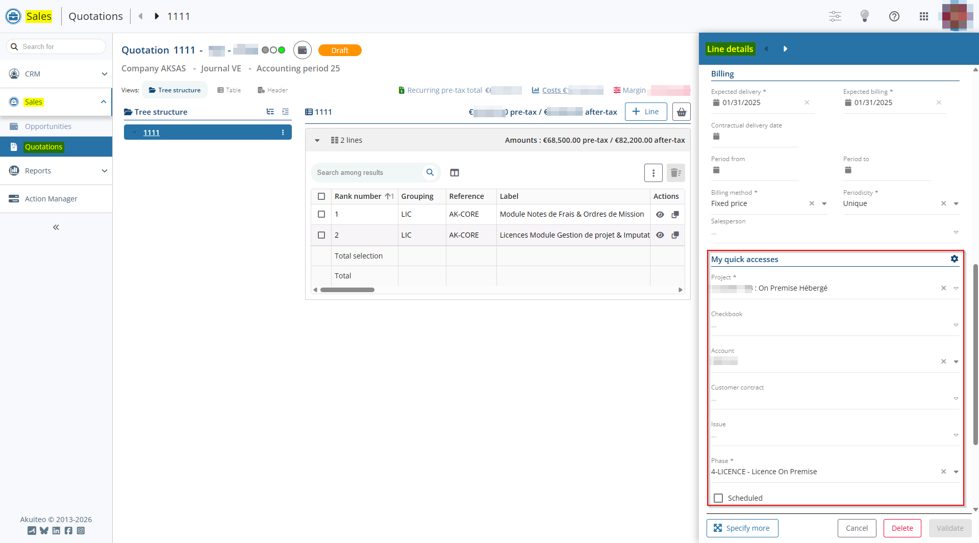Collapse the 2 lines section
979x543 pixels.
point(317,140)
